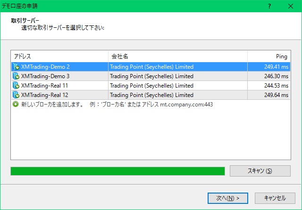Select the XMTrading-Demo 2 server row
This screenshot has width=302, height=210.
[151, 67]
